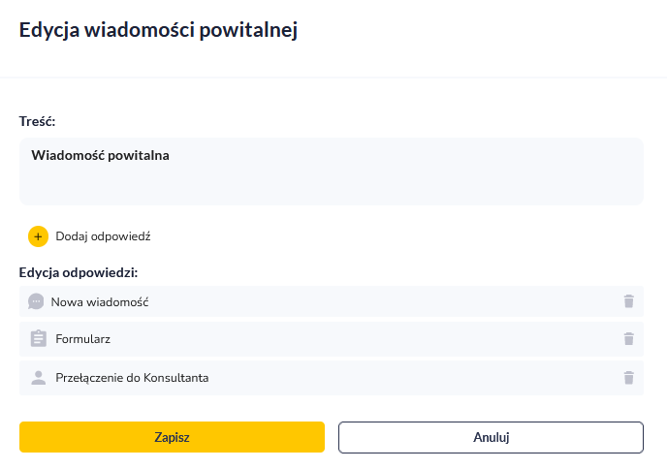Delete the Formularz reply with trash icon
Viewport: 667px width, 469px height.
[628, 339]
